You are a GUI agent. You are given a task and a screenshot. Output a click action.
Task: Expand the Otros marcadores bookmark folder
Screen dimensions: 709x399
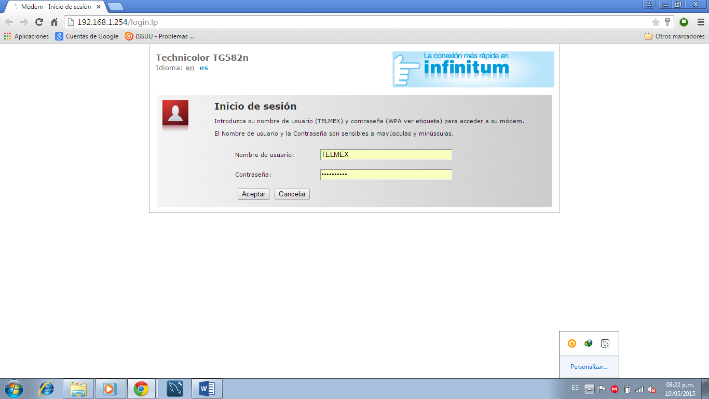pos(676,36)
